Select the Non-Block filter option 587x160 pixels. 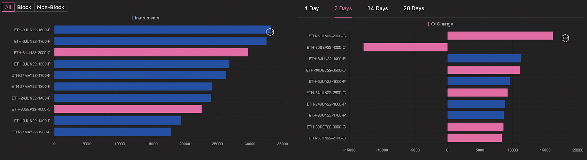tap(51, 7)
